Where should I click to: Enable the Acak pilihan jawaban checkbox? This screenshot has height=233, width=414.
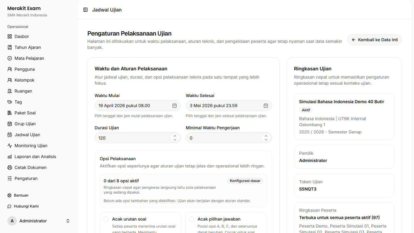tap(192, 219)
